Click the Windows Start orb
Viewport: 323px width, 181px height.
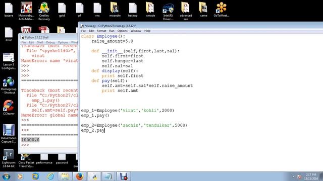(x=6, y=176)
